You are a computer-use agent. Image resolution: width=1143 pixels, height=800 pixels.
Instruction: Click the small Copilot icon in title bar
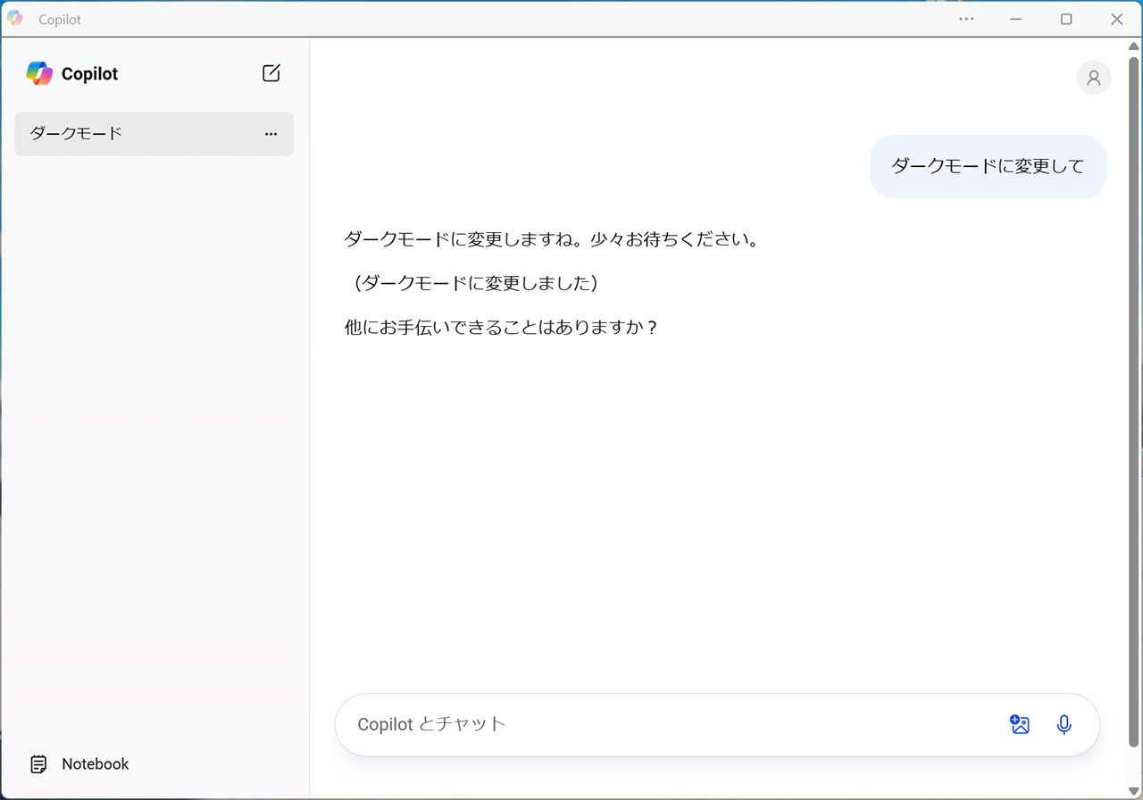click(15, 19)
